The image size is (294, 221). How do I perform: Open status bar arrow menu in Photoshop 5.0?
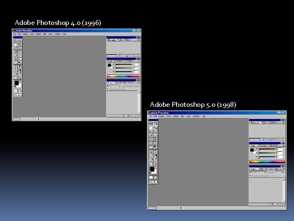click(181, 208)
